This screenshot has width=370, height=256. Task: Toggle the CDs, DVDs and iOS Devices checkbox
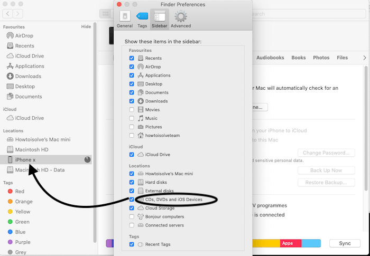coord(132,200)
